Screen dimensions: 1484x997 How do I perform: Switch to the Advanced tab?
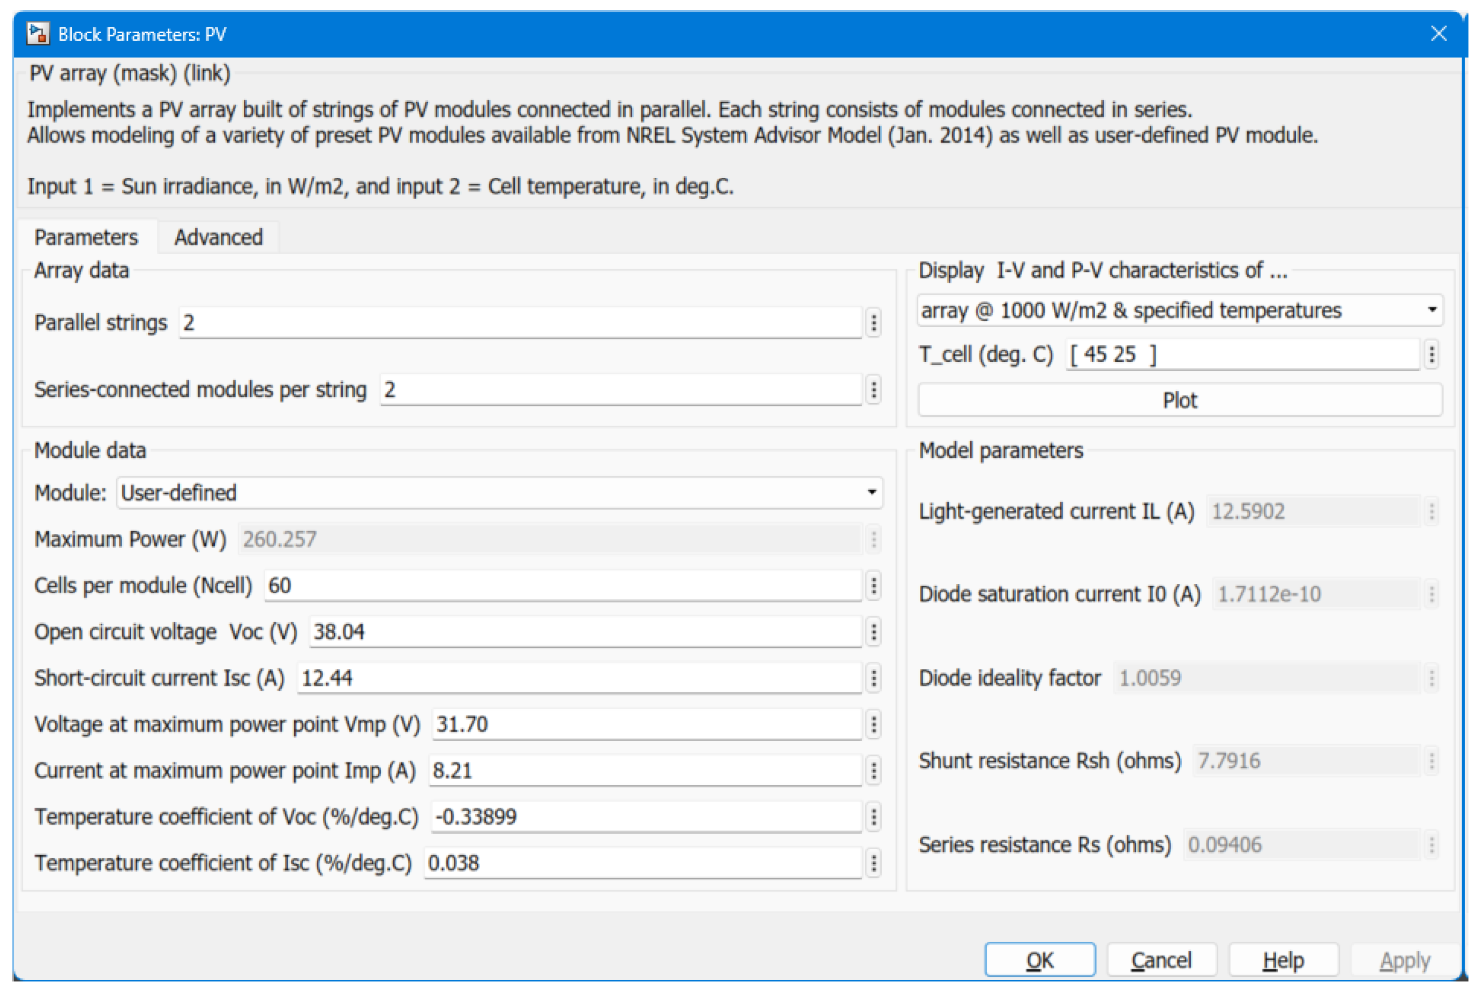[x=218, y=237]
